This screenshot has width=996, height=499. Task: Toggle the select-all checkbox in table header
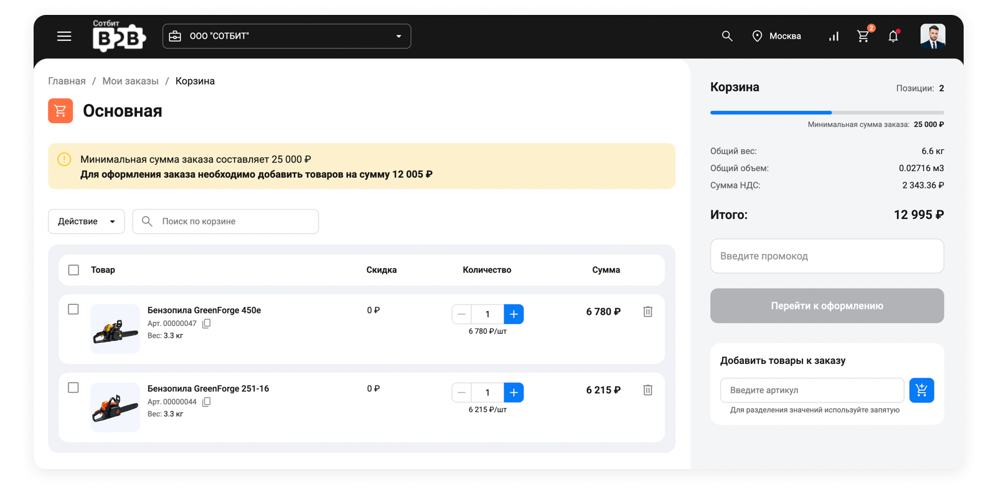[x=73, y=270]
